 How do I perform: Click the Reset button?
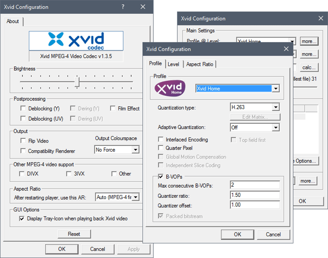tap(74, 234)
